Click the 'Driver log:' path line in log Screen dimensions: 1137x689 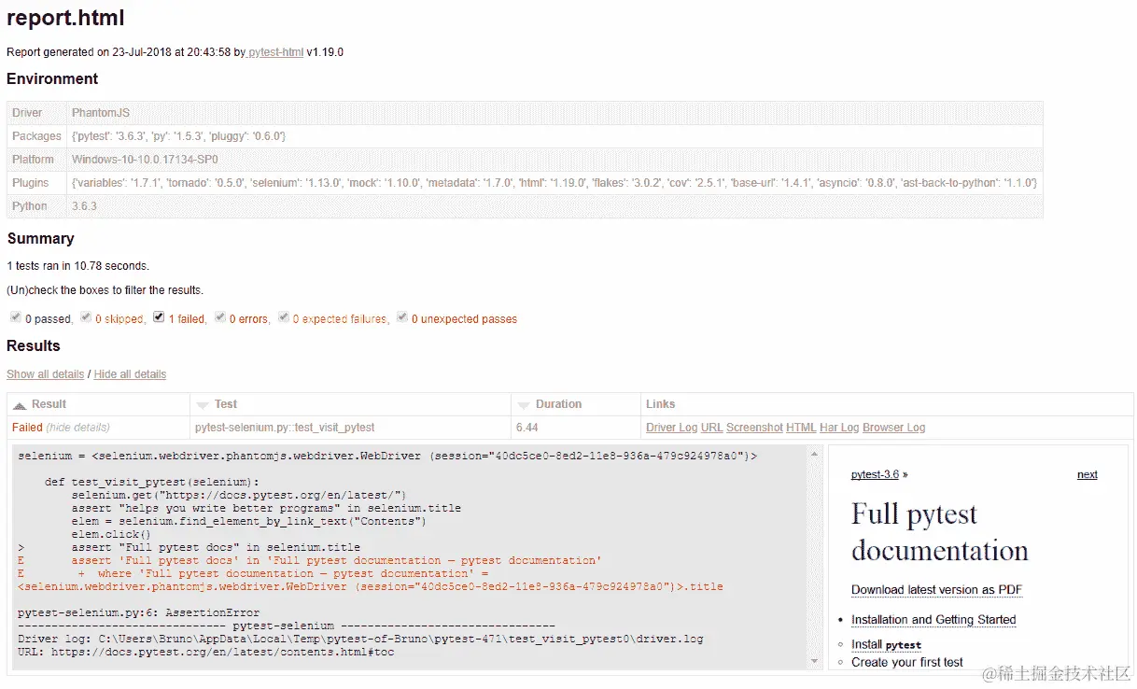(x=360, y=640)
